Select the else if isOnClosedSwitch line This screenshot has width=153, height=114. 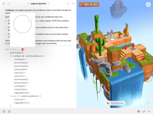coord(25,96)
